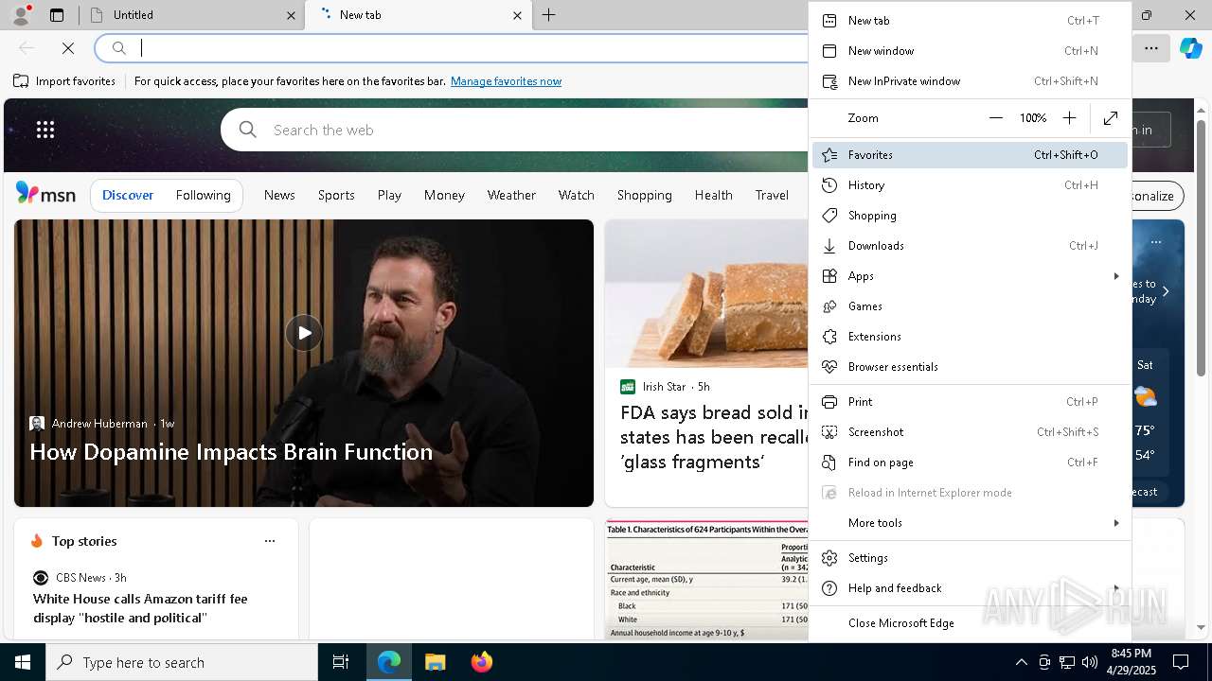
Task: Expand the Apps submenu
Action: [970, 276]
